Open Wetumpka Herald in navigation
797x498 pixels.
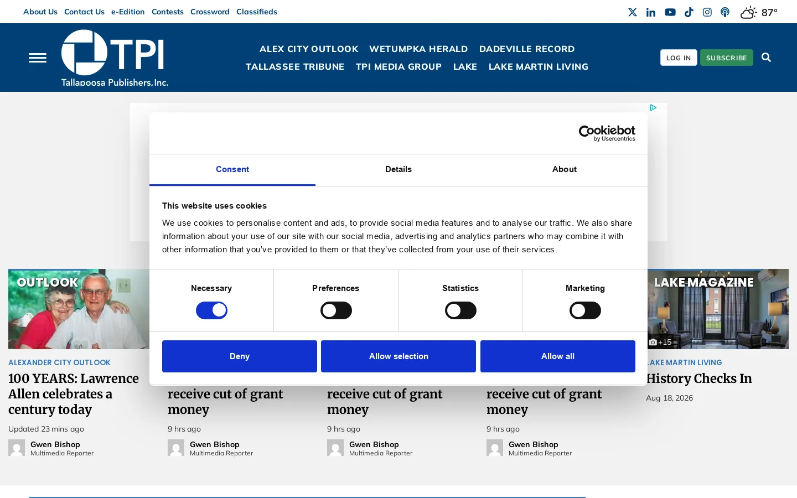(418, 49)
